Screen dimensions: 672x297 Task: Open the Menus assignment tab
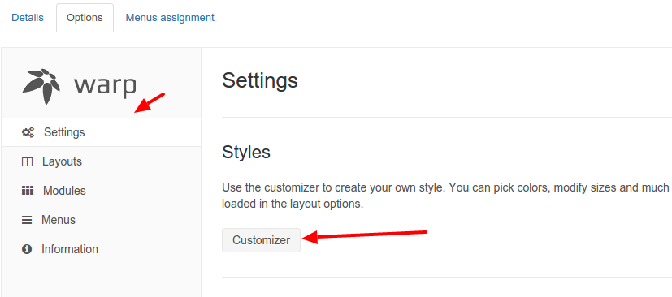(170, 18)
